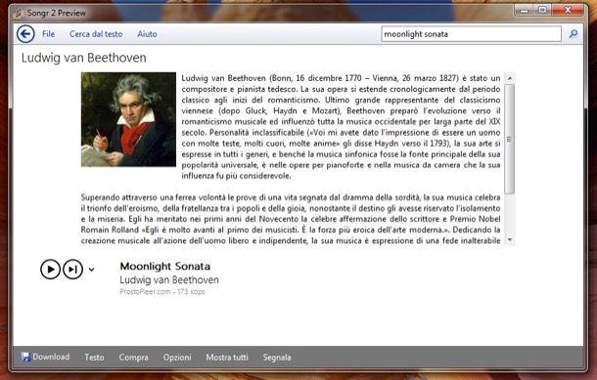The height and width of the screenshot is (380, 597).
Task: Click the Moonlight Sonata song title
Action: [x=165, y=266]
